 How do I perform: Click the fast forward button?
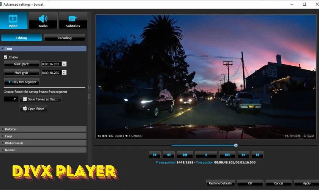(243, 155)
